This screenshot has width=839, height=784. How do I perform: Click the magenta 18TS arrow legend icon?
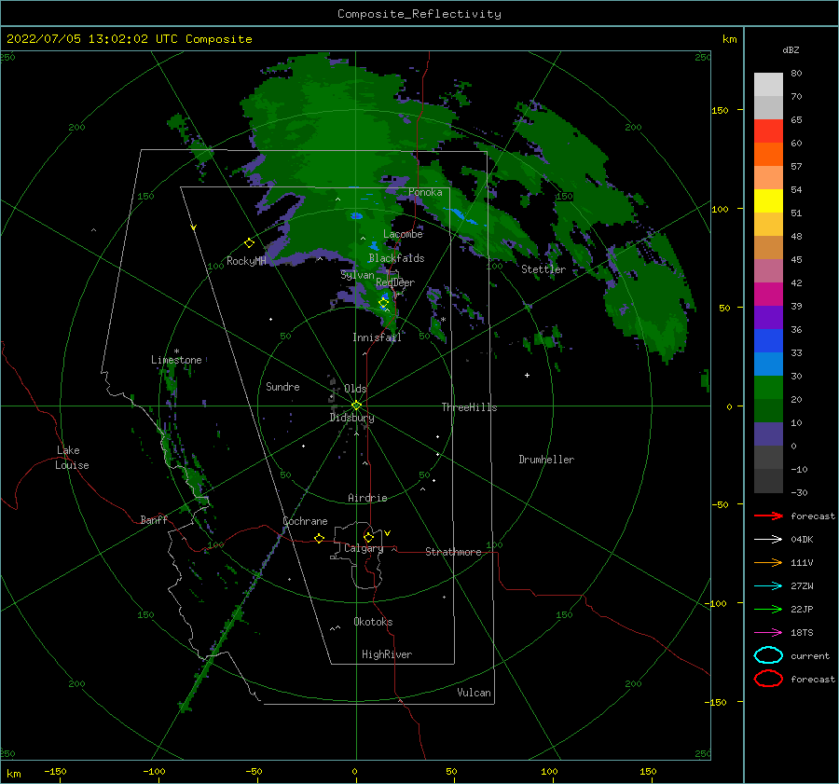click(x=768, y=633)
